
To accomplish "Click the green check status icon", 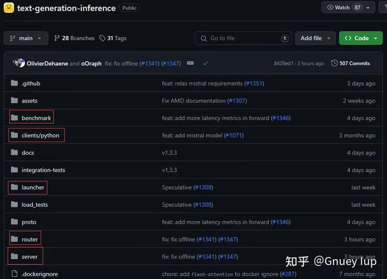I will tap(205, 63).
